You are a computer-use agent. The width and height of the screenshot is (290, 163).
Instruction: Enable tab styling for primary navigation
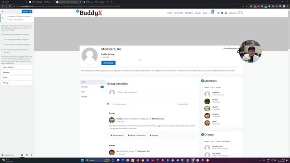[2, 39]
